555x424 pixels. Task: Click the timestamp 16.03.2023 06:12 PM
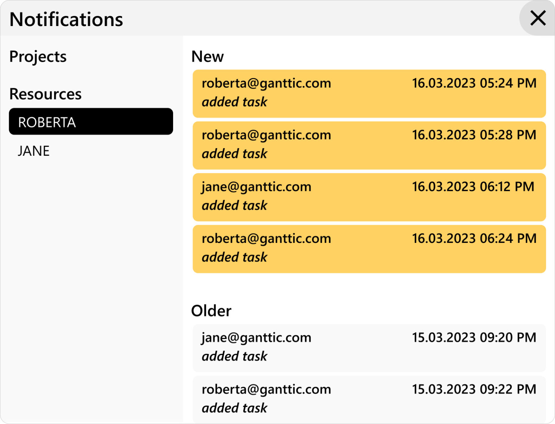473,187
